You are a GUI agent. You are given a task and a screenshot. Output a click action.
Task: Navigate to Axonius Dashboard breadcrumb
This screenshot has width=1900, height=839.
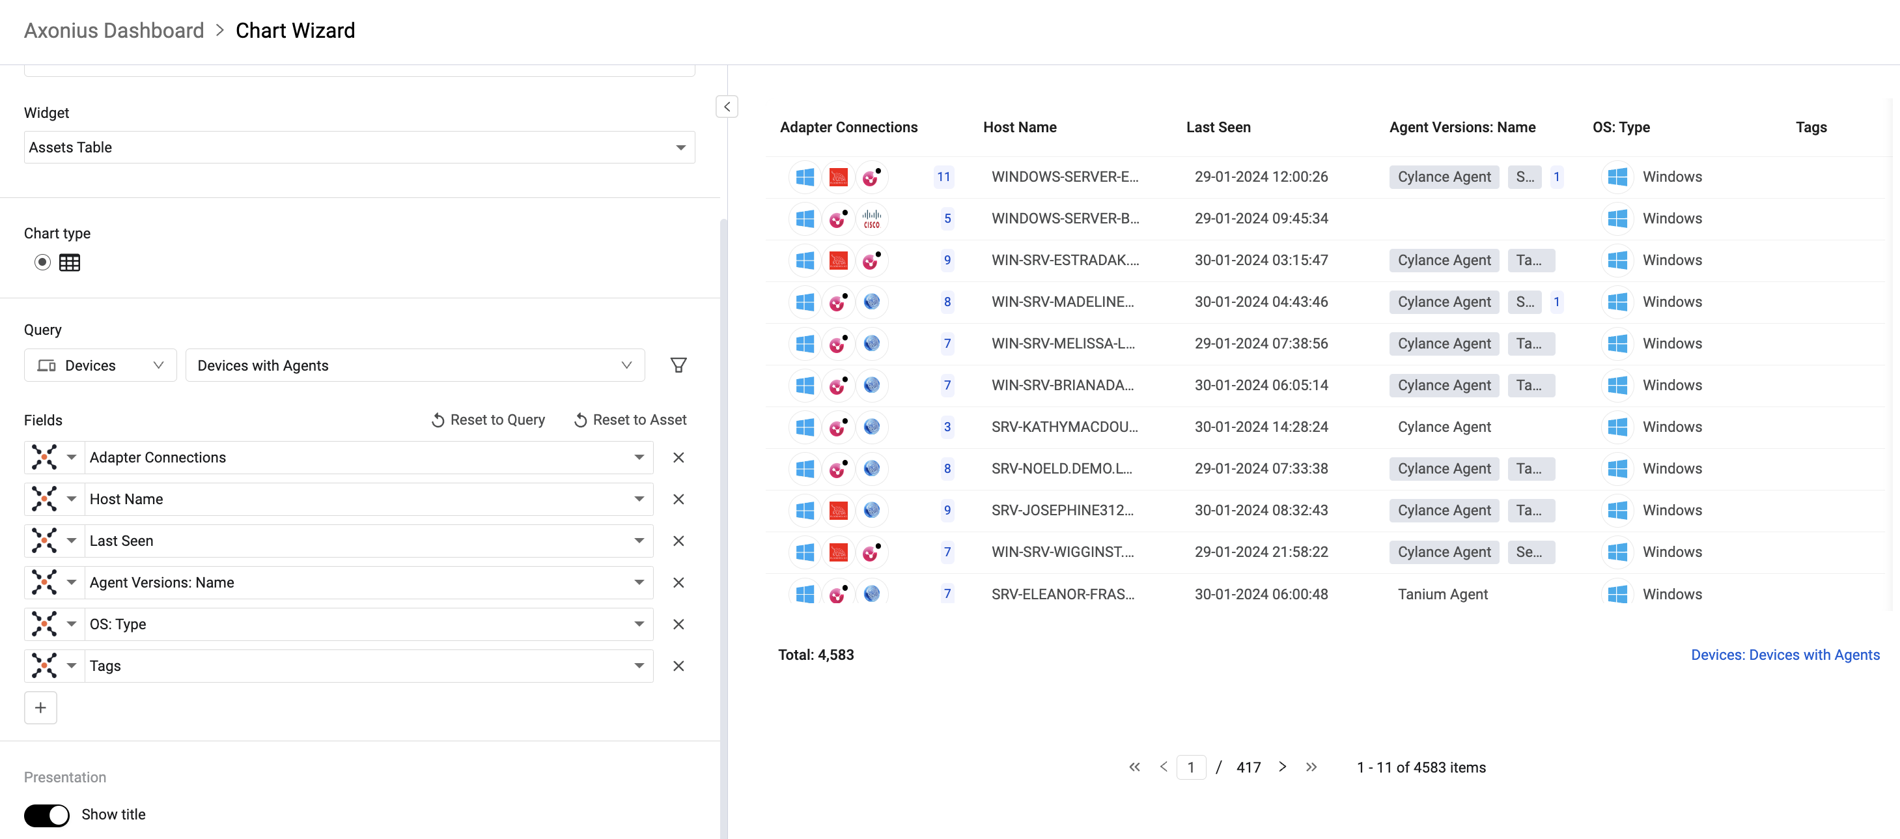click(113, 30)
